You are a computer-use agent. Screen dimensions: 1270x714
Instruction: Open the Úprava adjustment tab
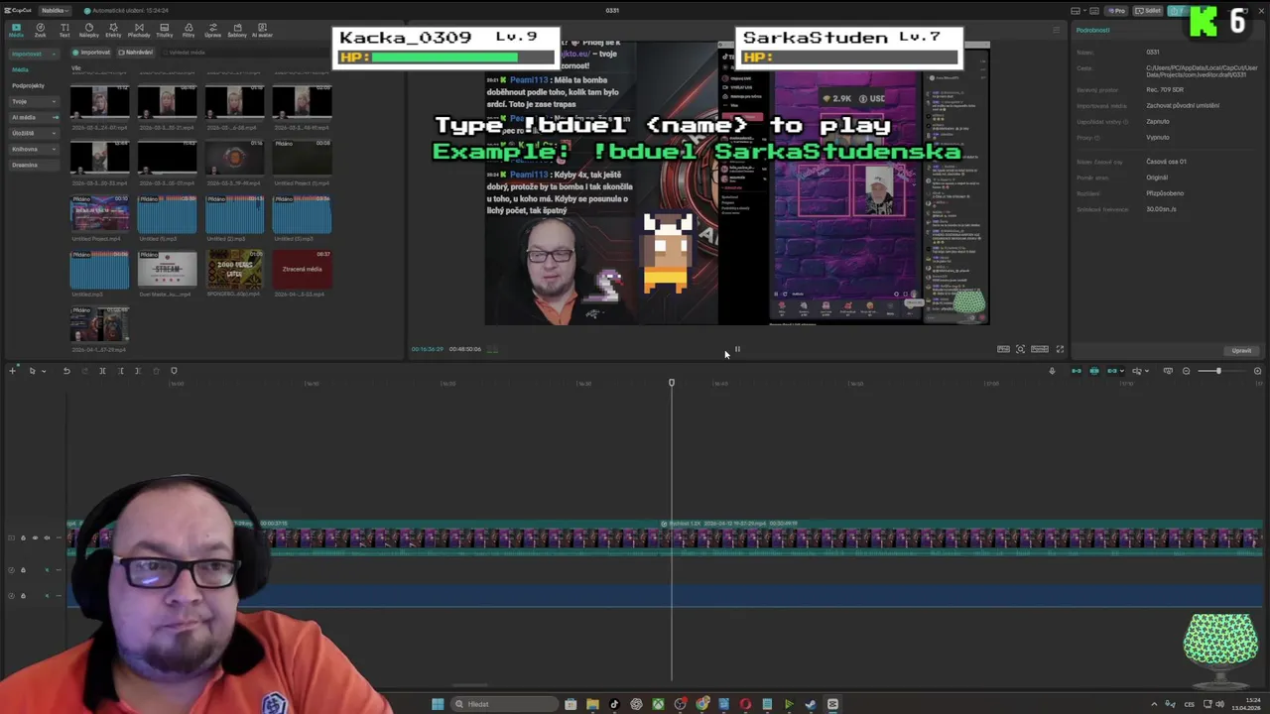(x=212, y=30)
